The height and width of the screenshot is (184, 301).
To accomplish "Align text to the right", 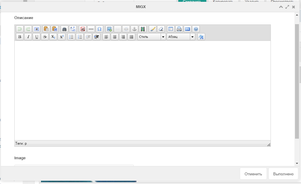I will (x=123, y=37).
